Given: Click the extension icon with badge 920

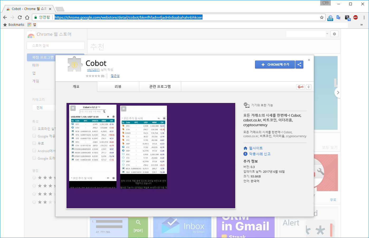Looking at the screenshot, I should (x=330, y=18).
